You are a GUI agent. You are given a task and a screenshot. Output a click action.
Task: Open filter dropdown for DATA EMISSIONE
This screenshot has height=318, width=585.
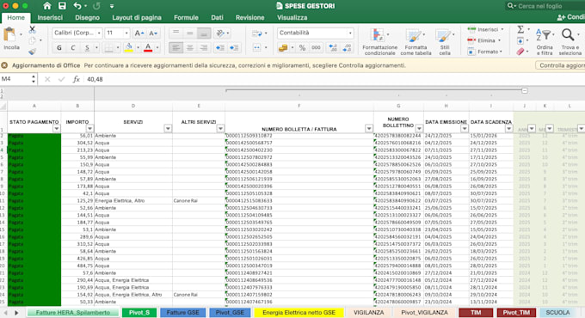[x=465, y=129]
